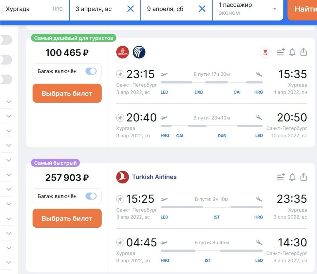The height and width of the screenshot is (274, 317).
Task: Click the red hourglass icon on first ticket
Action: [265, 53]
